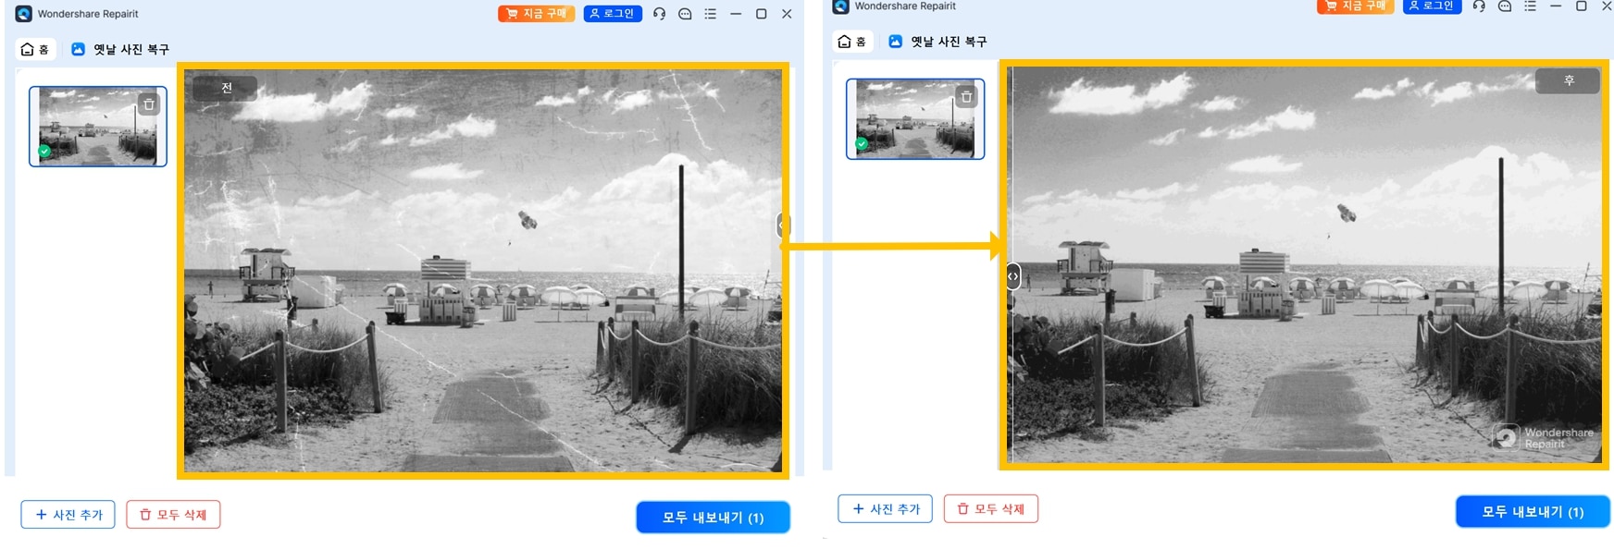Click the Repairit app logo in right window

pyautogui.click(x=840, y=6)
